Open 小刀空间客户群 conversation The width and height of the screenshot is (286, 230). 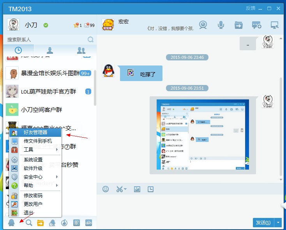pos(49,110)
